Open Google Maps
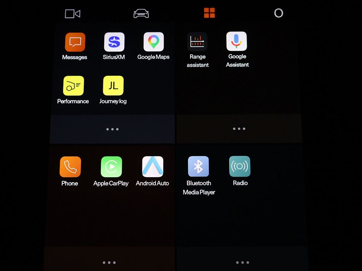Screen dimensions: 362x271 pyautogui.click(x=153, y=42)
